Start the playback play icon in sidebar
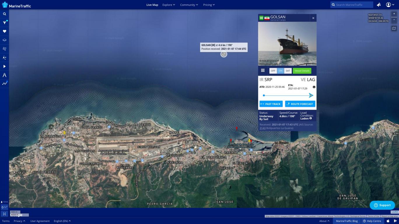The image size is (399, 224). [x=4, y=66]
